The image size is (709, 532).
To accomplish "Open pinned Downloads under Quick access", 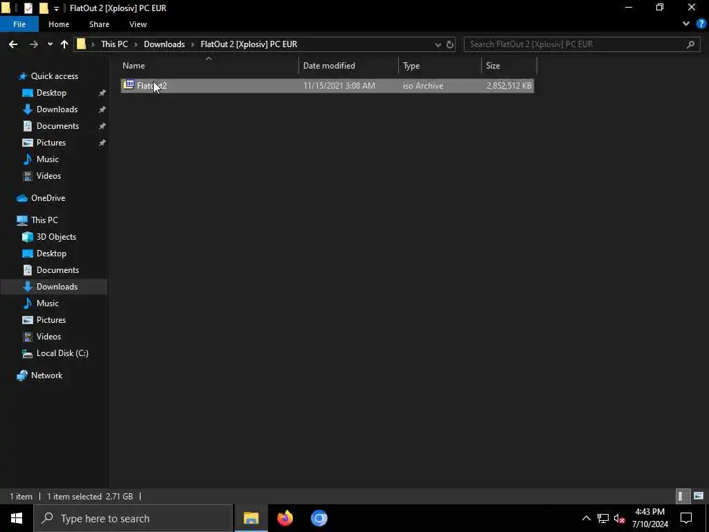I will (57, 109).
